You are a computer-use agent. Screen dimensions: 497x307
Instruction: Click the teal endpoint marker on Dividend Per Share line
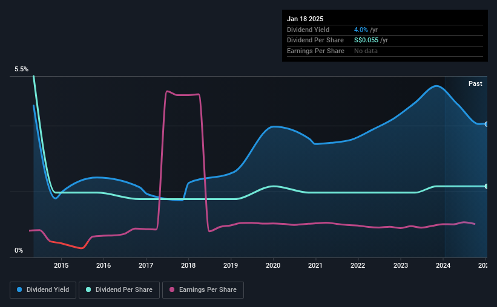tap(487, 186)
